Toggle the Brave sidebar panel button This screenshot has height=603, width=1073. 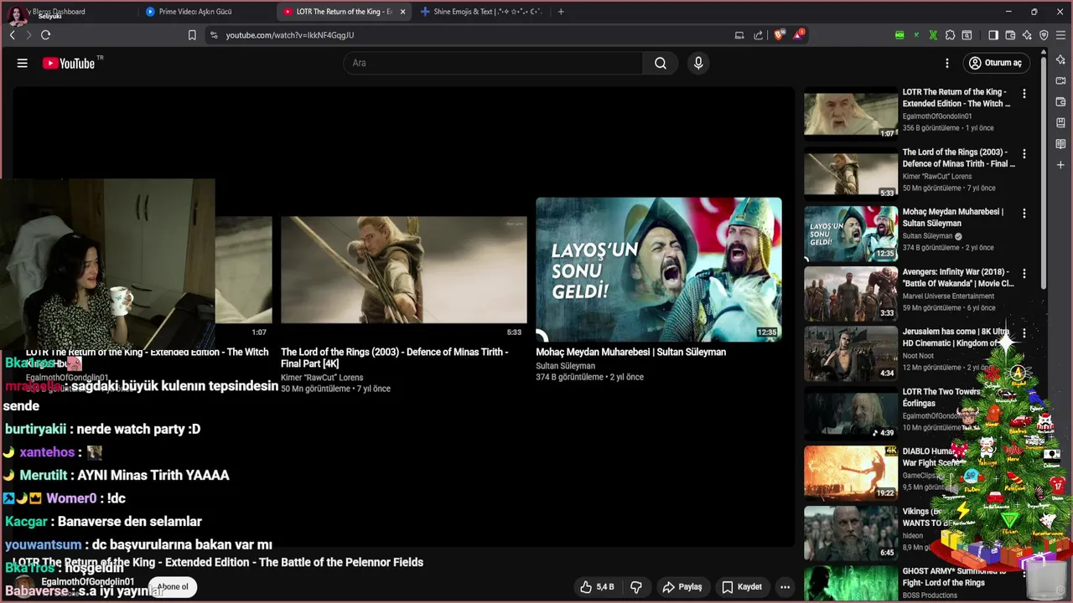(993, 35)
